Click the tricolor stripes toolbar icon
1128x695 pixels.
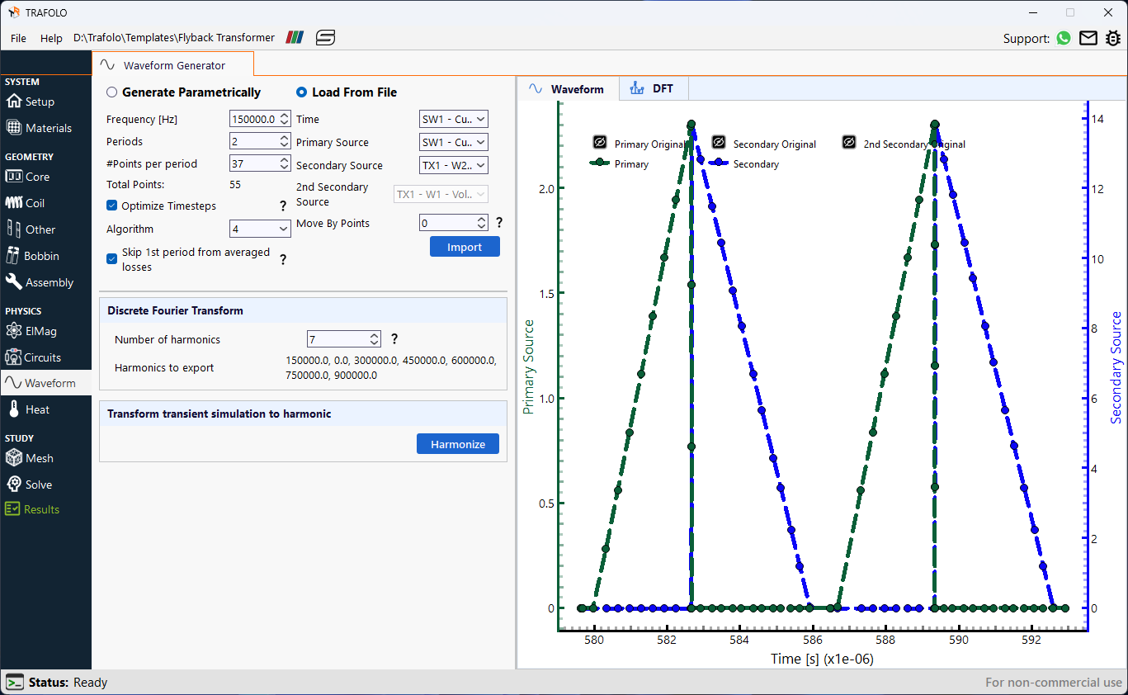click(294, 37)
